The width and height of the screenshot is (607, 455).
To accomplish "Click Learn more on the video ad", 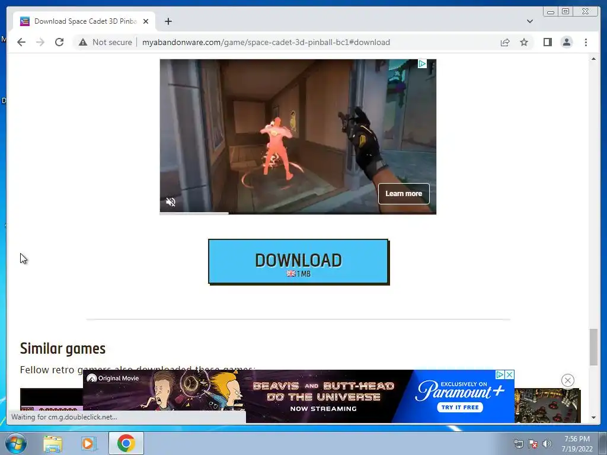I will 403,194.
